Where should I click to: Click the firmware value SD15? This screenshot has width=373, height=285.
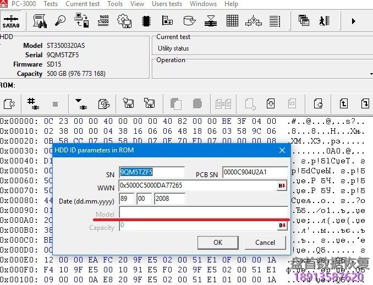54,64
